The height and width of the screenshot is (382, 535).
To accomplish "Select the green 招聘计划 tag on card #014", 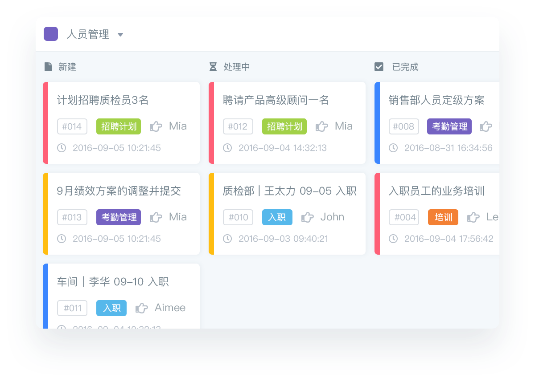I will click(x=119, y=126).
